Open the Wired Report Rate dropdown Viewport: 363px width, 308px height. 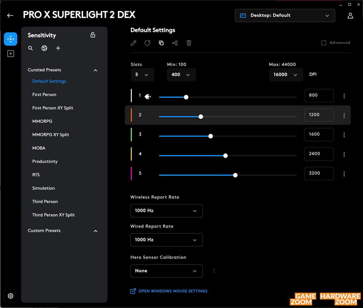click(166, 240)
